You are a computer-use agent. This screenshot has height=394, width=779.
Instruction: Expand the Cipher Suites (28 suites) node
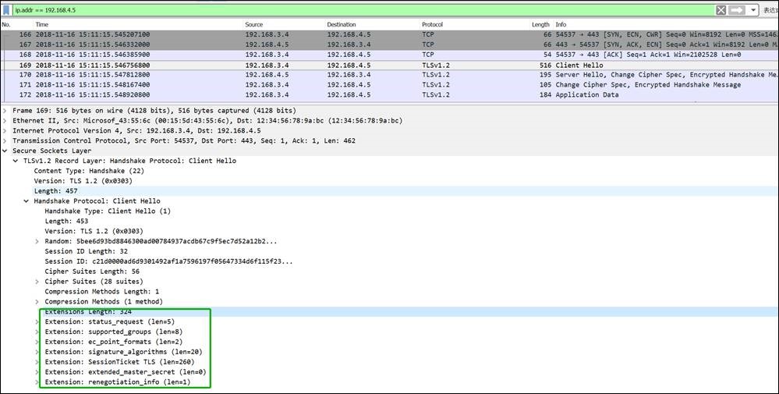coord(37,282)
